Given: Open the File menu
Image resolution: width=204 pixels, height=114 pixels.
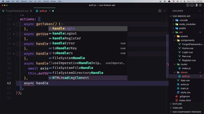Looking at the screenshot, I should (x=13, y=1).
